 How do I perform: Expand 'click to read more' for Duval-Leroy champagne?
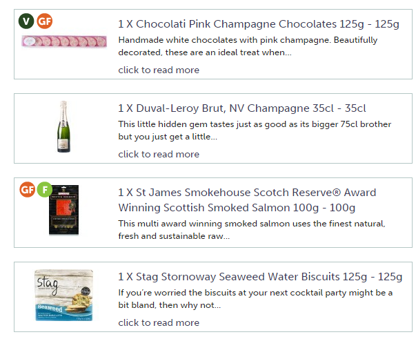tap(159, 154)
